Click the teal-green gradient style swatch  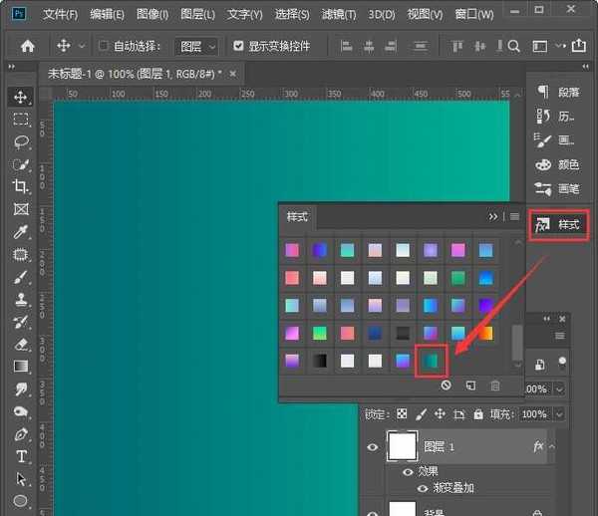tap(432, 361)
